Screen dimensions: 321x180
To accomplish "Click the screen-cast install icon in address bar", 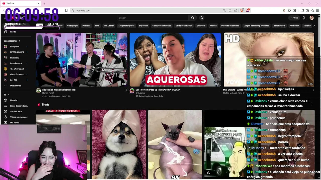I will [230, 10].
